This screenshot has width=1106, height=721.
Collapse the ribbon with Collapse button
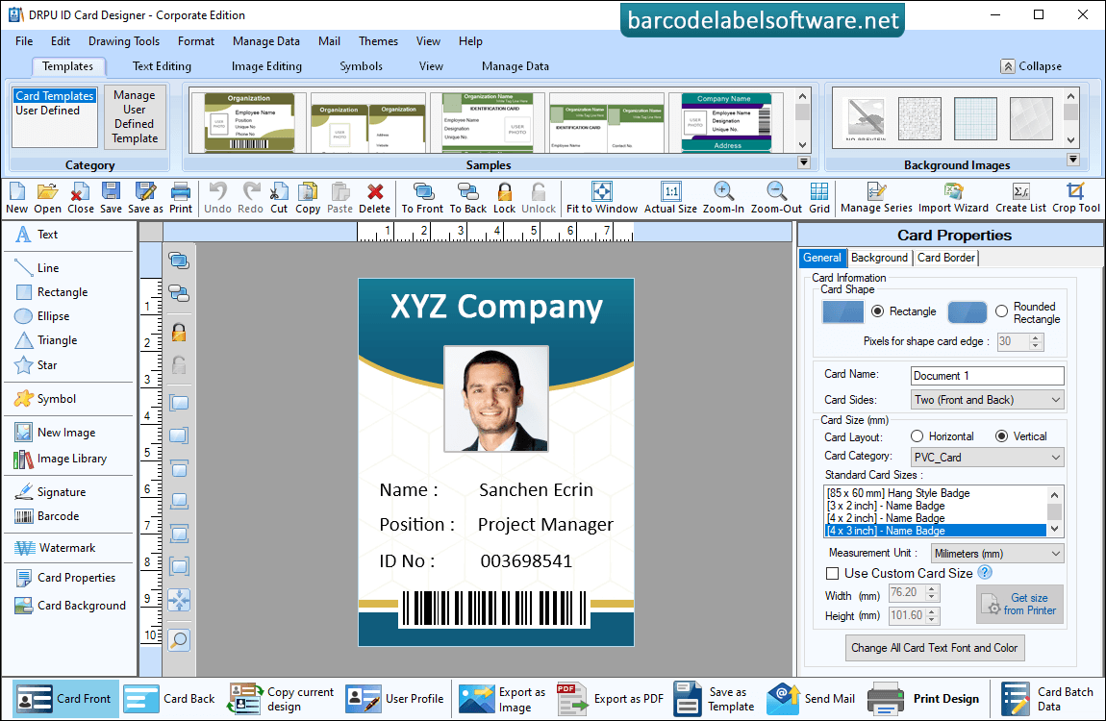click(1031, 66)
